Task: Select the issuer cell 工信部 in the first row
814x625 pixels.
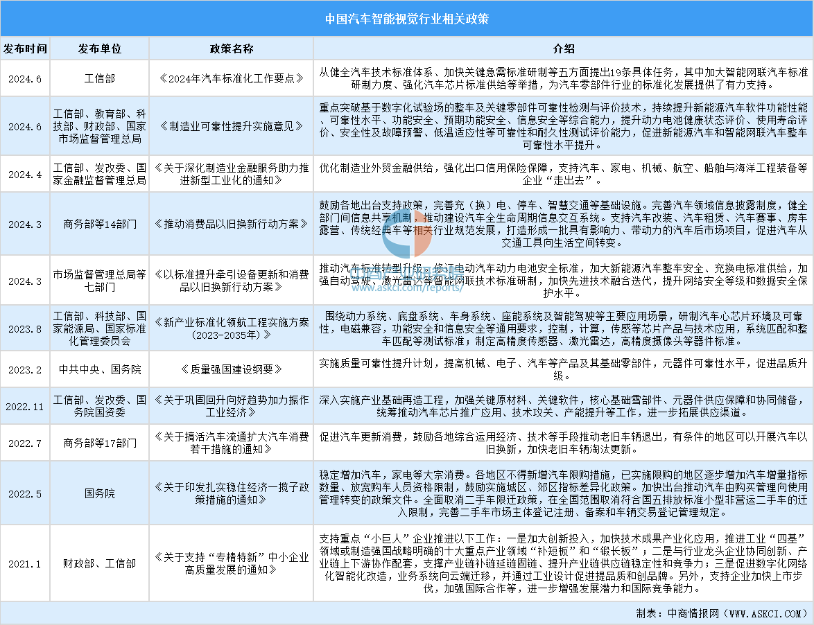Action: click(x=100, y=78)
